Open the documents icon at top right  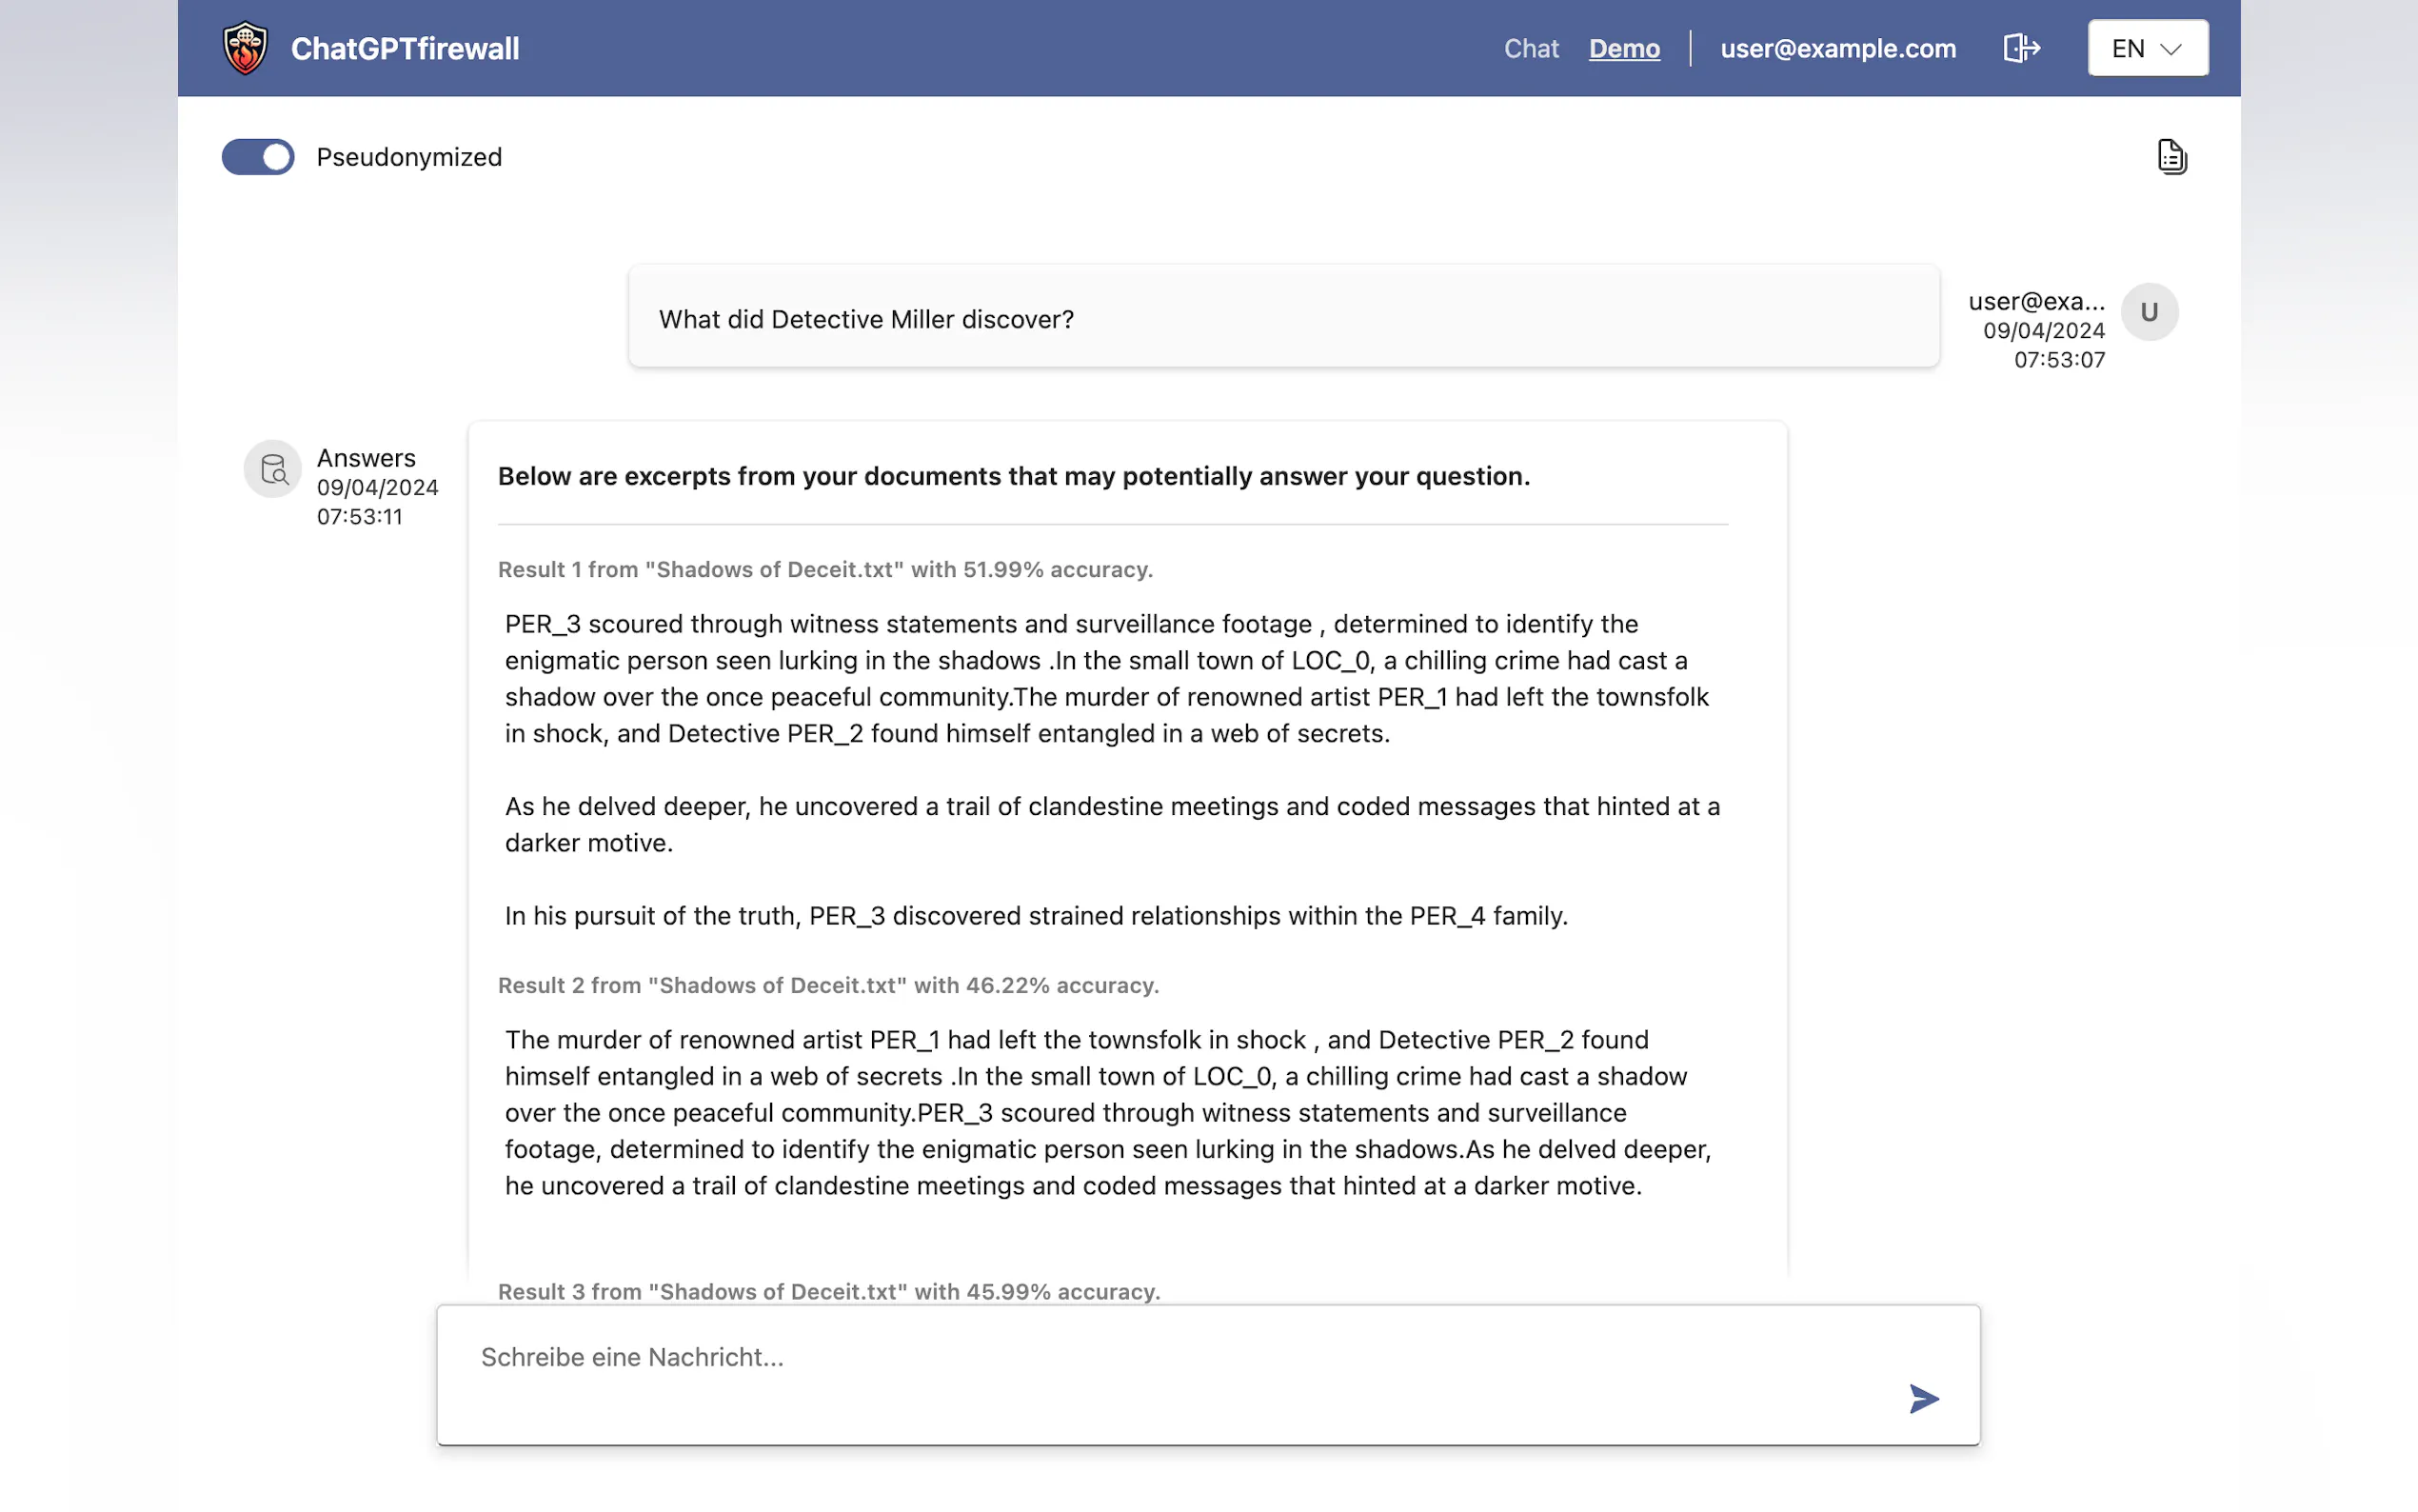(x=2171, y=157)
